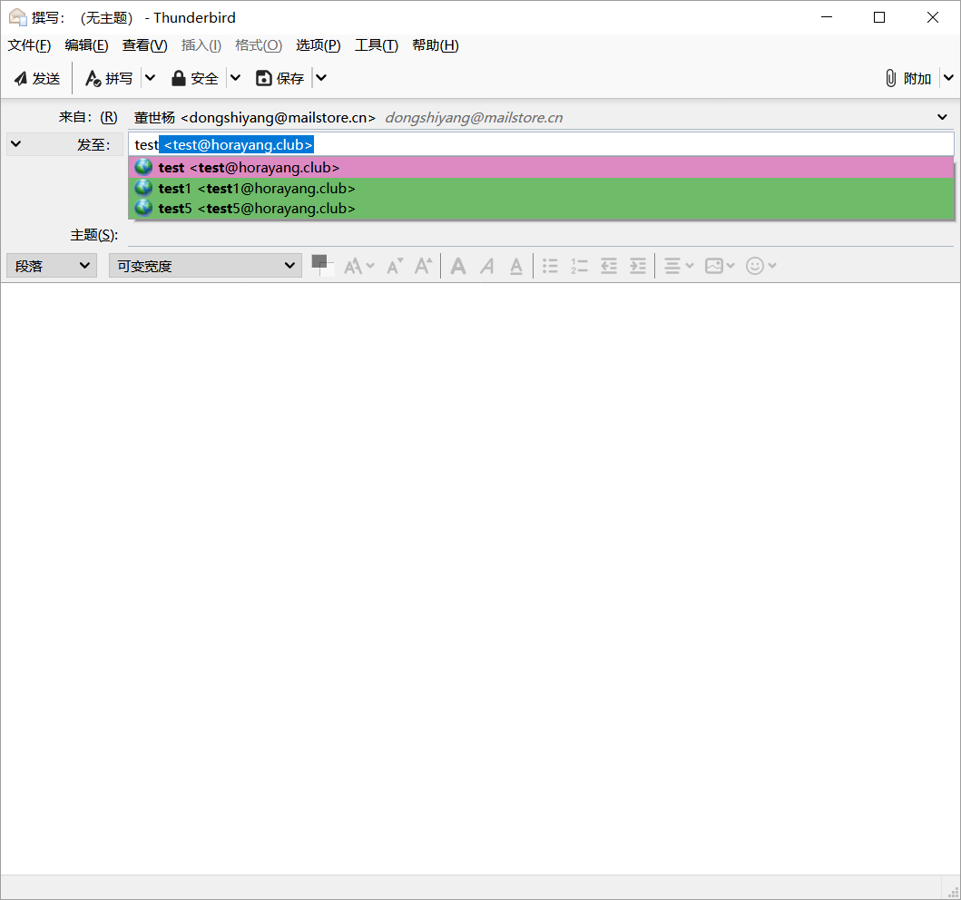Toggle bold formatting
961x900 pixels.
[458, 266]
